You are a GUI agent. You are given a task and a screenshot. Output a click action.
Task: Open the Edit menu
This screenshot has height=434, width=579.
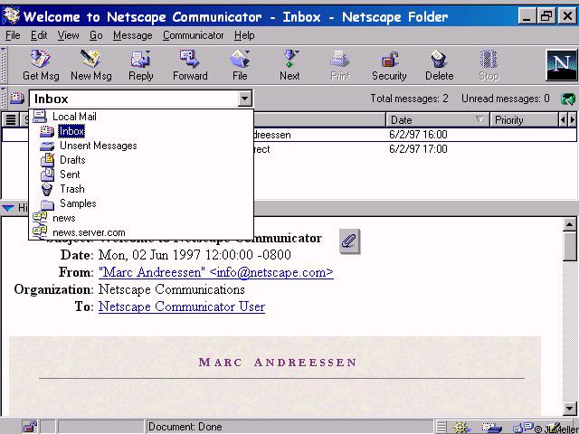pos(39,35)
